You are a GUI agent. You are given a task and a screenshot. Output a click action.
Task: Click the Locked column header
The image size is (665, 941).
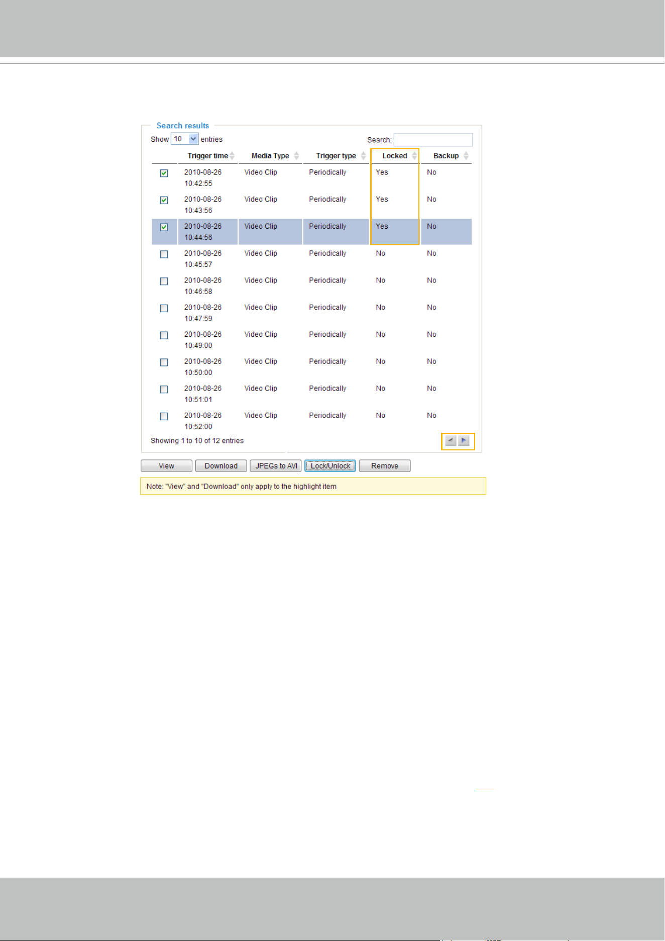pos(395,156)
